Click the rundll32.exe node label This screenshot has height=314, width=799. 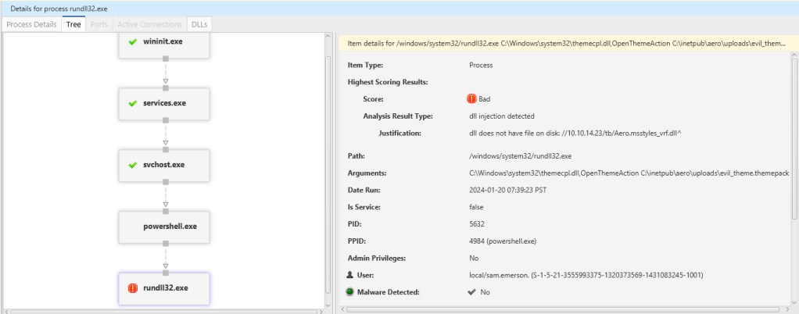(166, 288)
